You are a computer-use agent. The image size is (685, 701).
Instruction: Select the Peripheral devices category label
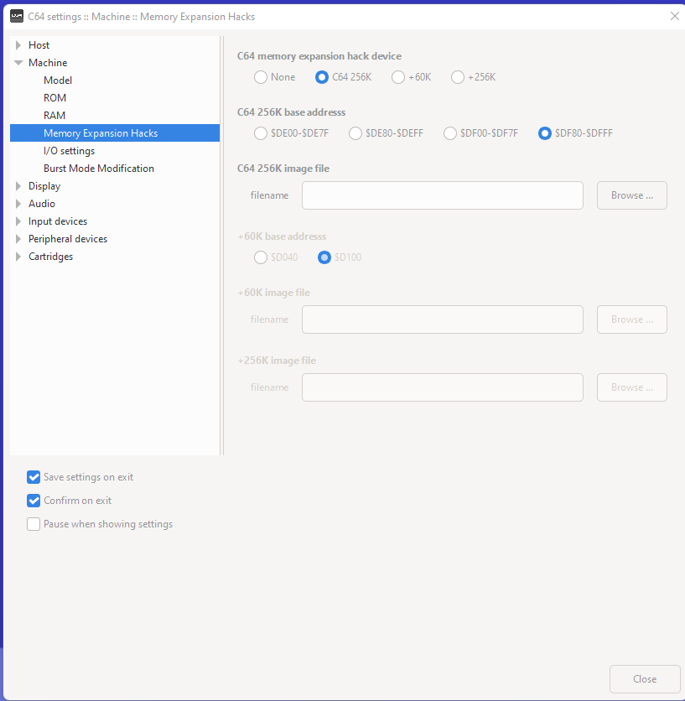click(68, 239)
